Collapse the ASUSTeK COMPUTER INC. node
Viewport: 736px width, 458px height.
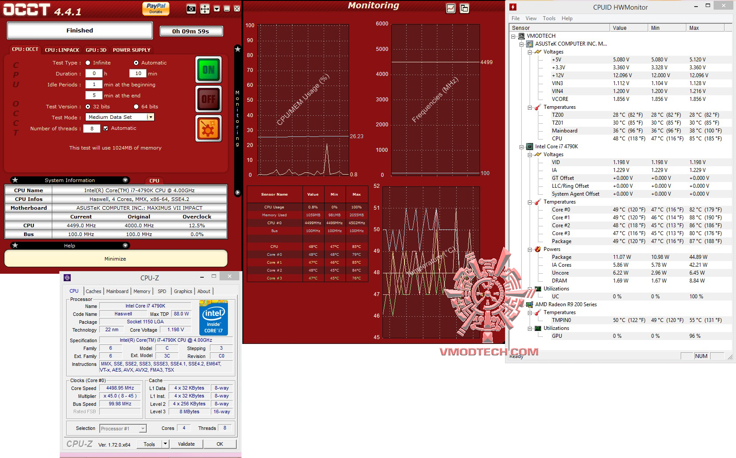[x=521, y=44]
